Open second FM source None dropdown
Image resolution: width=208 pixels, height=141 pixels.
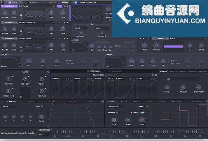tap(101, 28)
